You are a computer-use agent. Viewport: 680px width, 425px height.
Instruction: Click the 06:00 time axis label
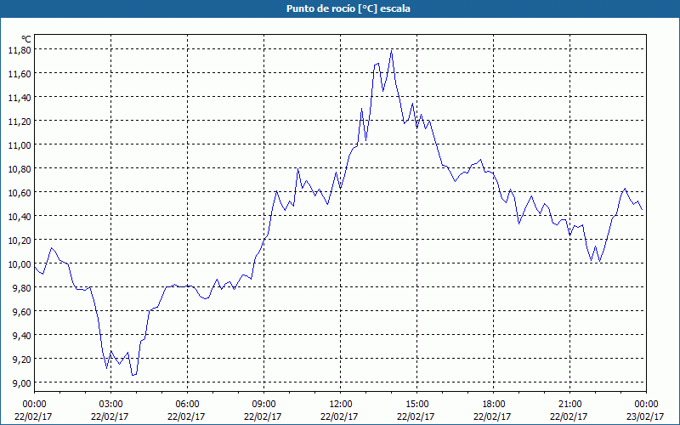click(187, 405)
